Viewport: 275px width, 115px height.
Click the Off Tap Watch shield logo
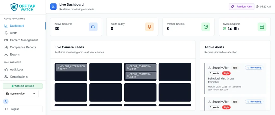[x=14, y=7]
